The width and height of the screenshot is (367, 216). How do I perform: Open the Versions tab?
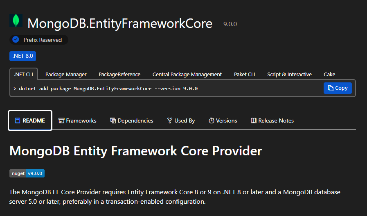click(x=223, y=121)
